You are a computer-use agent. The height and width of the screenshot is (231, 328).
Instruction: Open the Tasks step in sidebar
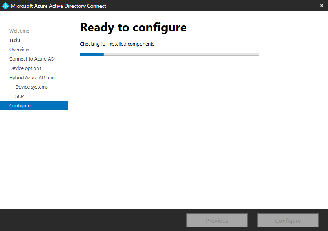tap(15, 40)
